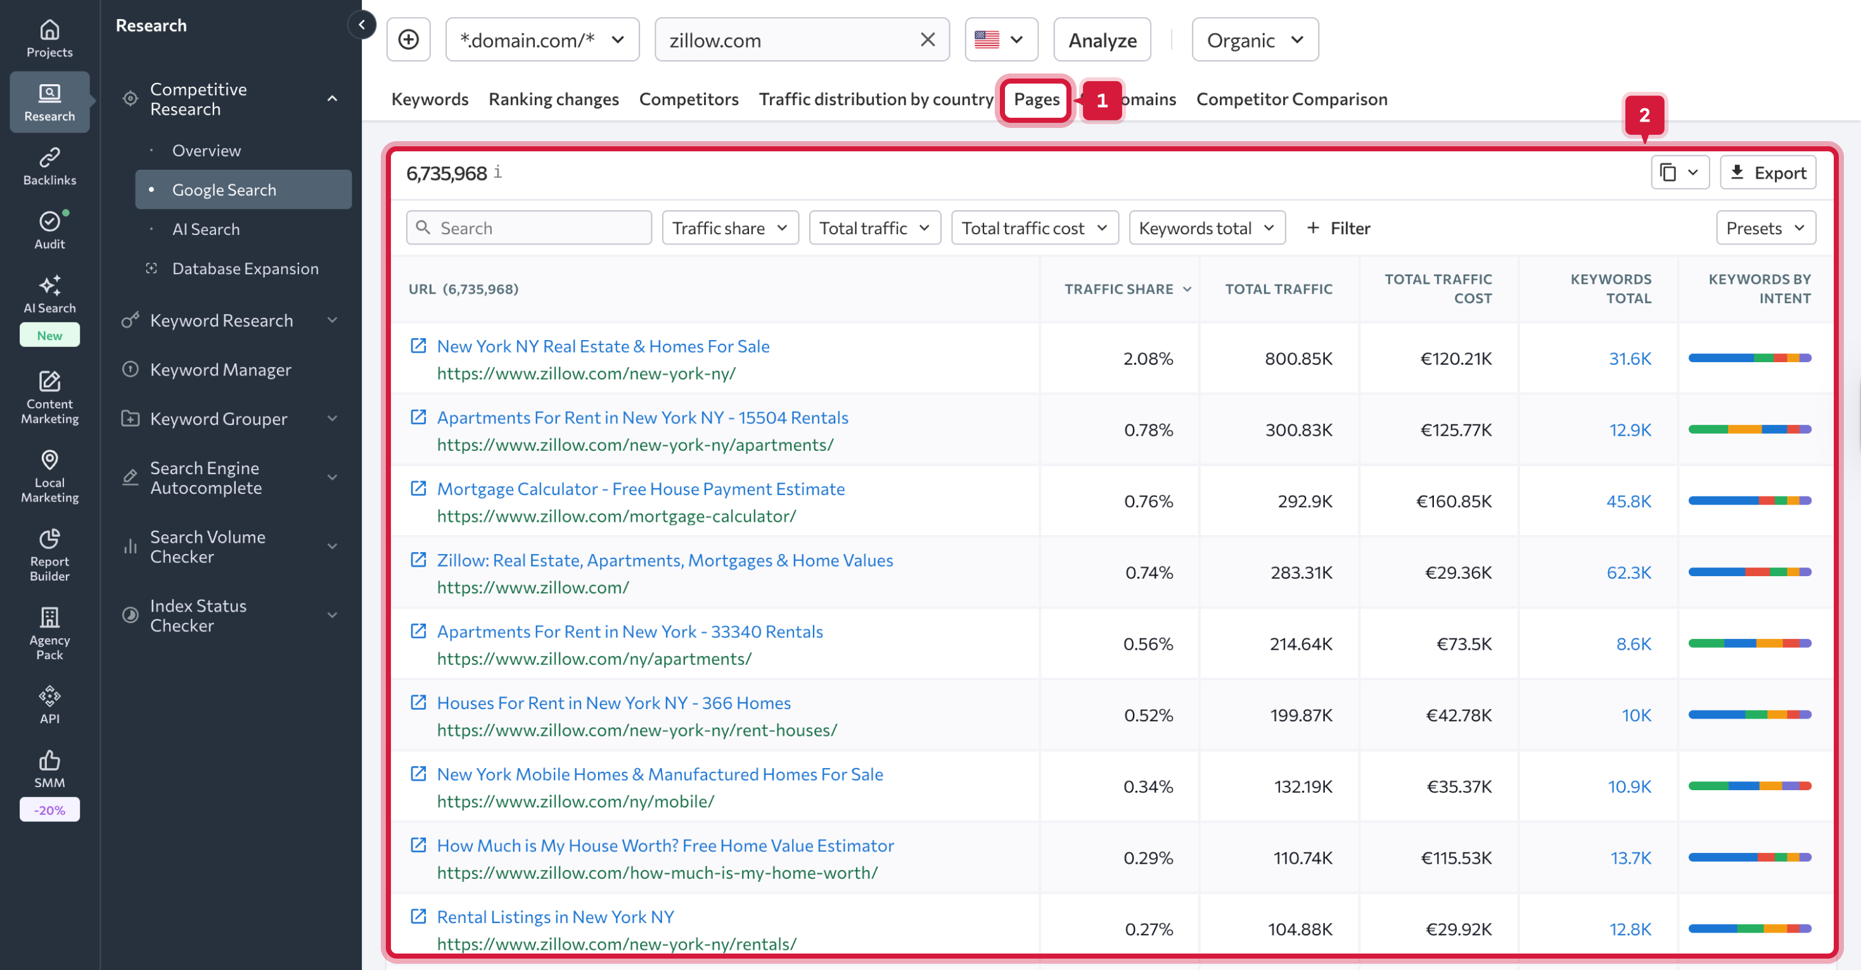Viewport: 1861px width, 970px height.
Task: Open external link for Mortgage Calculator page
Action: coord(418,489)
